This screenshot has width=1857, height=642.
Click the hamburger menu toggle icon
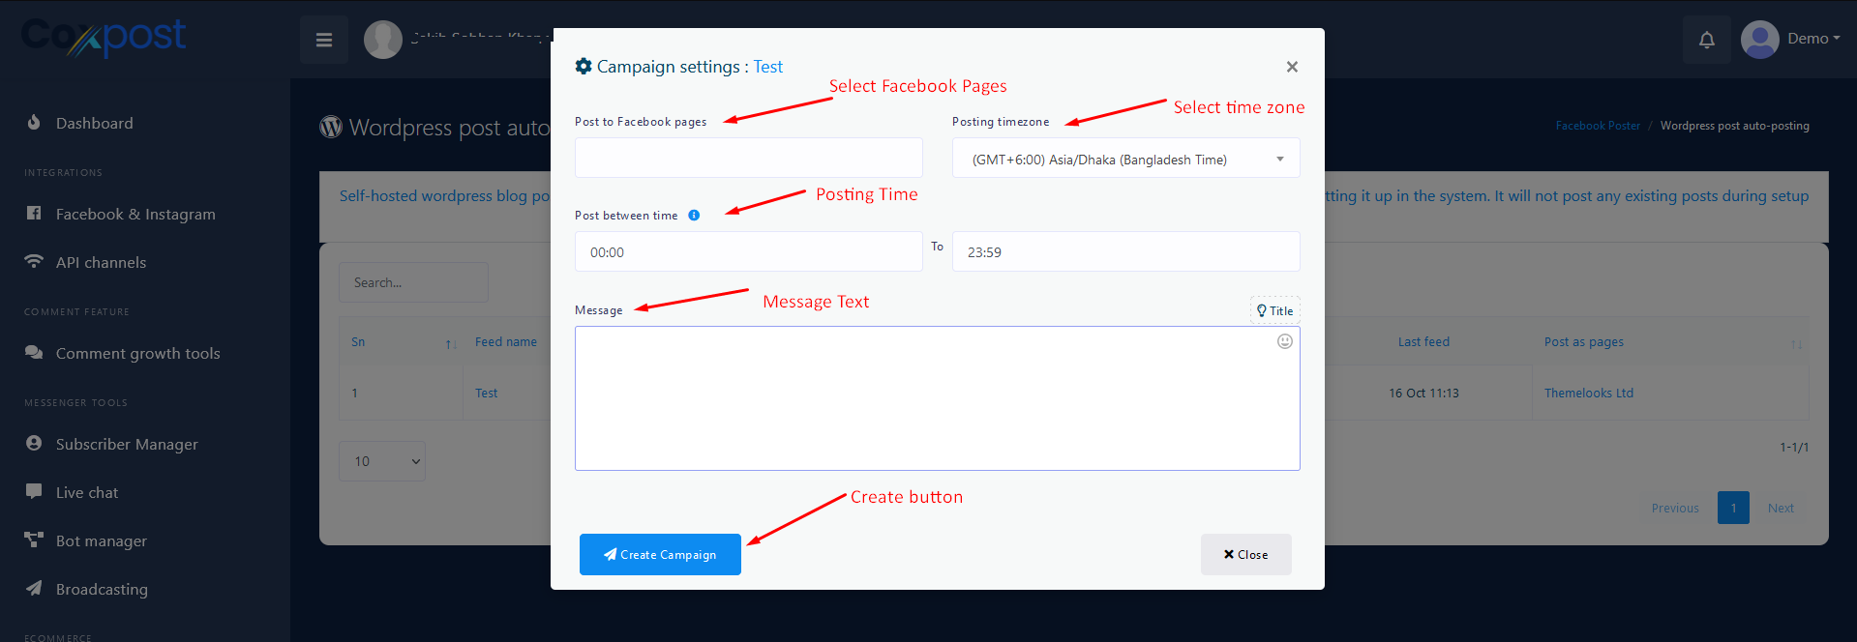point(324,40)
